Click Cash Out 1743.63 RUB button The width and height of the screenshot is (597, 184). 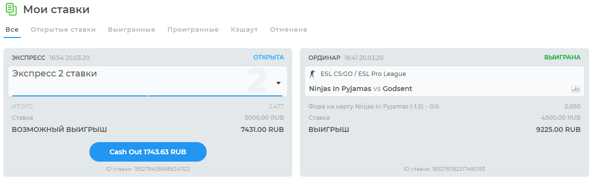point(148,152)
